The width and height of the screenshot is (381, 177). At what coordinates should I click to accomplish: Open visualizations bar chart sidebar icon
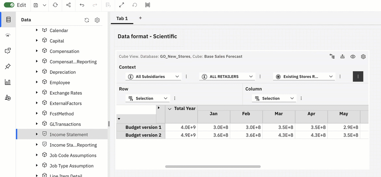(x=8, y=82)
